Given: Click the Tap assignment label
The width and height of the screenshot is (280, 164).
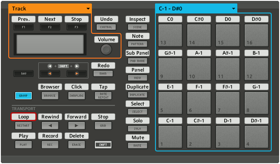Looking at the screenshot, I should [x=103, y=87].
